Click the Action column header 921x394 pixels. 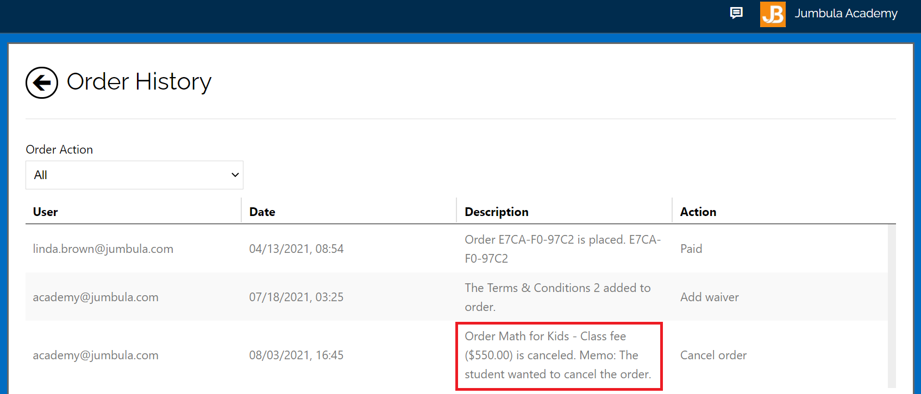(698, 212)
